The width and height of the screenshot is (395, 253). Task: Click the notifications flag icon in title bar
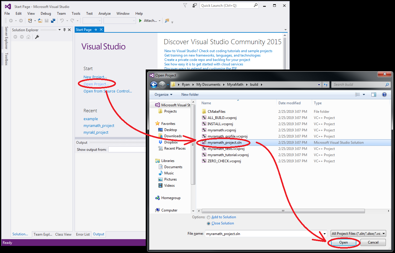[x=185, y=5]
